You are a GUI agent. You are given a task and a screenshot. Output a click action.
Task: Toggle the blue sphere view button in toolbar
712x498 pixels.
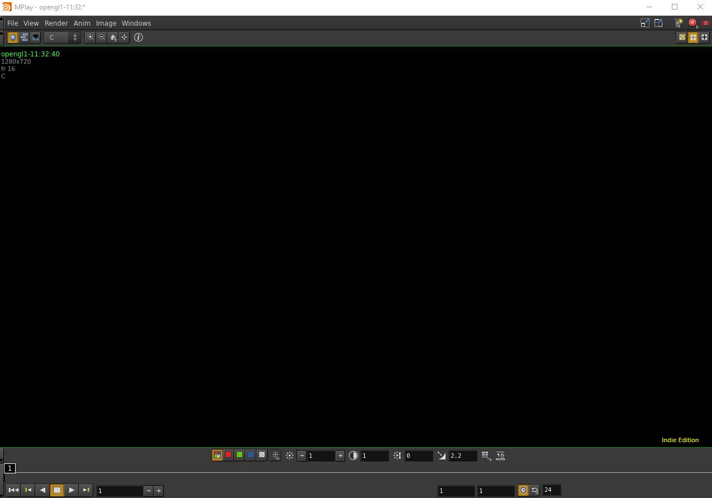click(13, 37)
